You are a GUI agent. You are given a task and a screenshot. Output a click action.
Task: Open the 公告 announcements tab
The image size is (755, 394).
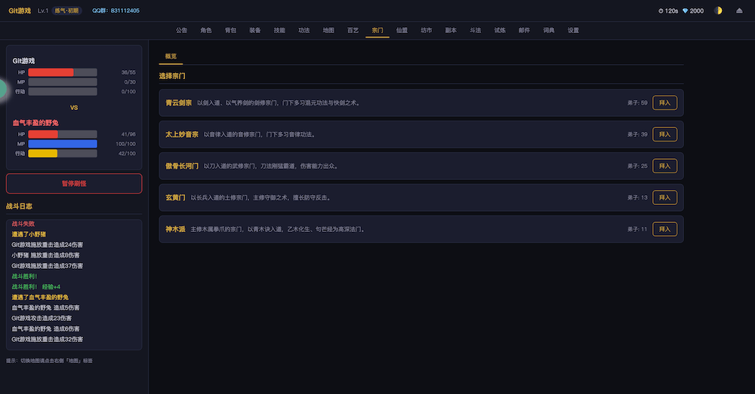pyautogui.click(x=181, y=30)
